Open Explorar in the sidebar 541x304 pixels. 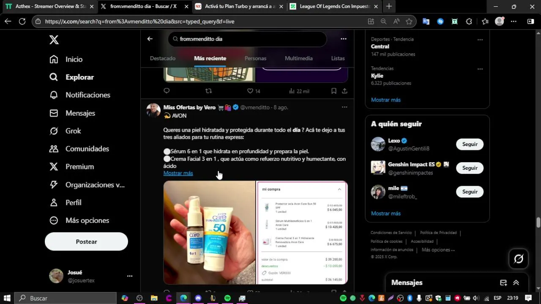point(71,77)
